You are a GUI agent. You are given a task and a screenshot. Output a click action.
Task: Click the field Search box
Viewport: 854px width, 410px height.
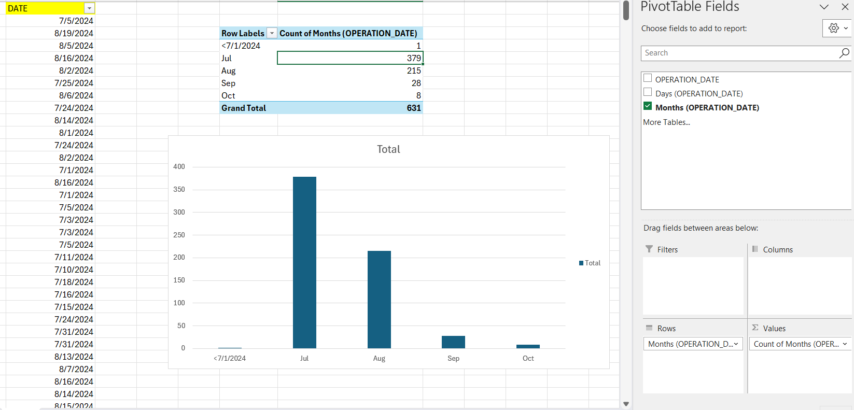point(740,53)
